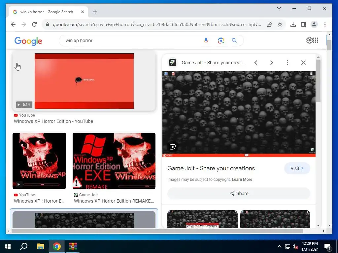Click the 'YouTube' source above Horror Edition title

point(27,115)
